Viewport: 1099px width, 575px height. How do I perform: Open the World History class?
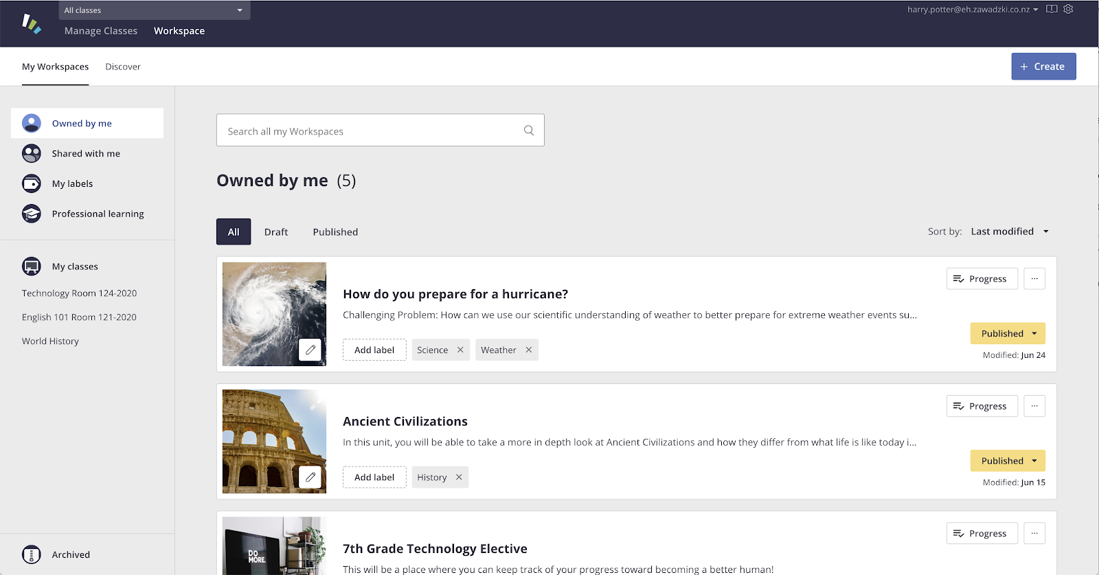tap(50, 341)
